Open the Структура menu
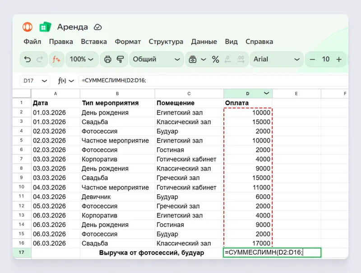Viewport: 361px width, 273px height. (x=166, y=42)
